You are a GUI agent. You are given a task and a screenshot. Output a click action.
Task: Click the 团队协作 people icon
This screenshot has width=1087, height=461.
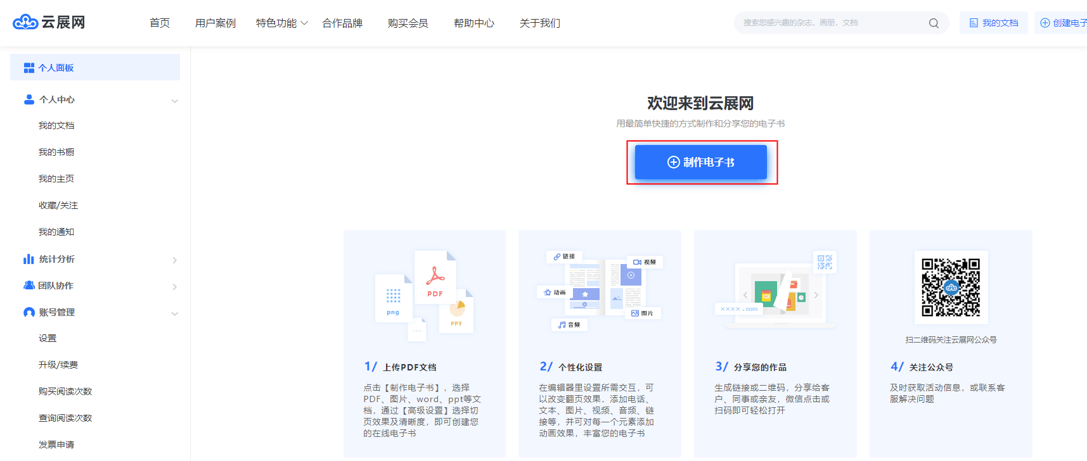29,286
